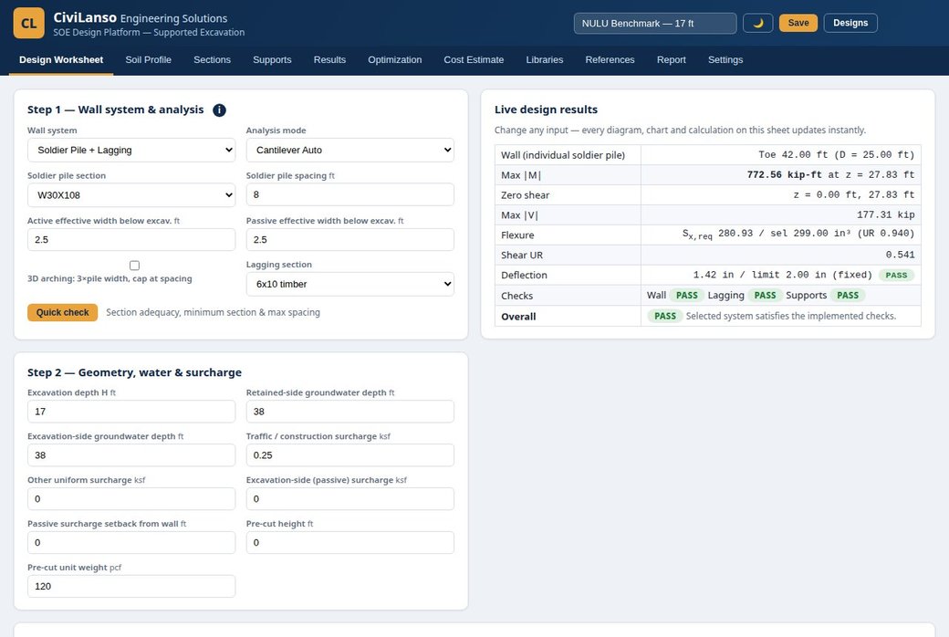This screenshot has width=949, height=637.
Task: Switch to the Soil Profile tab
Action: coord(148,60)
